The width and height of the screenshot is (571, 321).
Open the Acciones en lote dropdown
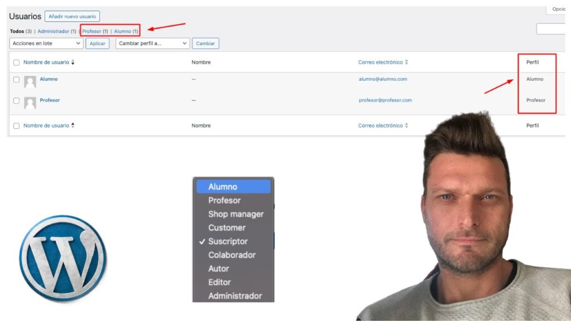coord(46,43)
